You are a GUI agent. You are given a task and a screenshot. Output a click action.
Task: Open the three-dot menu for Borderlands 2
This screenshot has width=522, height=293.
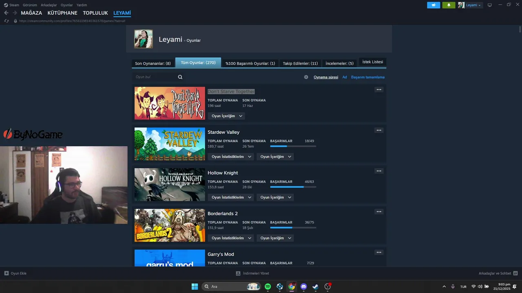(x=379, y=212)
